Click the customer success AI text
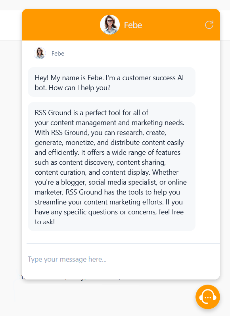This screenshot has width=230, height=316. pyautogui.click(x=153, y=78)
